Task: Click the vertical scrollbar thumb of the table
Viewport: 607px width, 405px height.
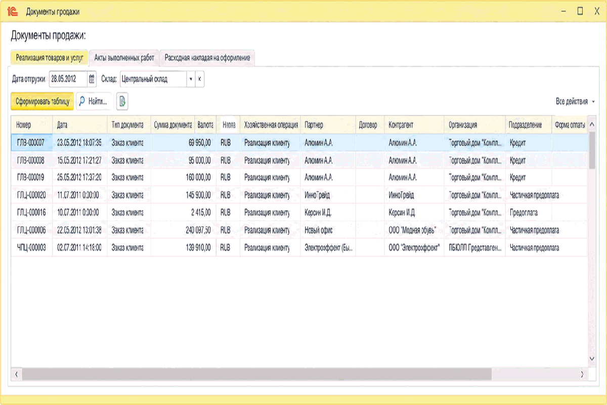Action: point(592,151)
